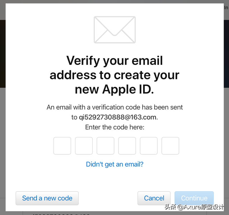
Task: Click the sixth verification code box
Action: 170,146
